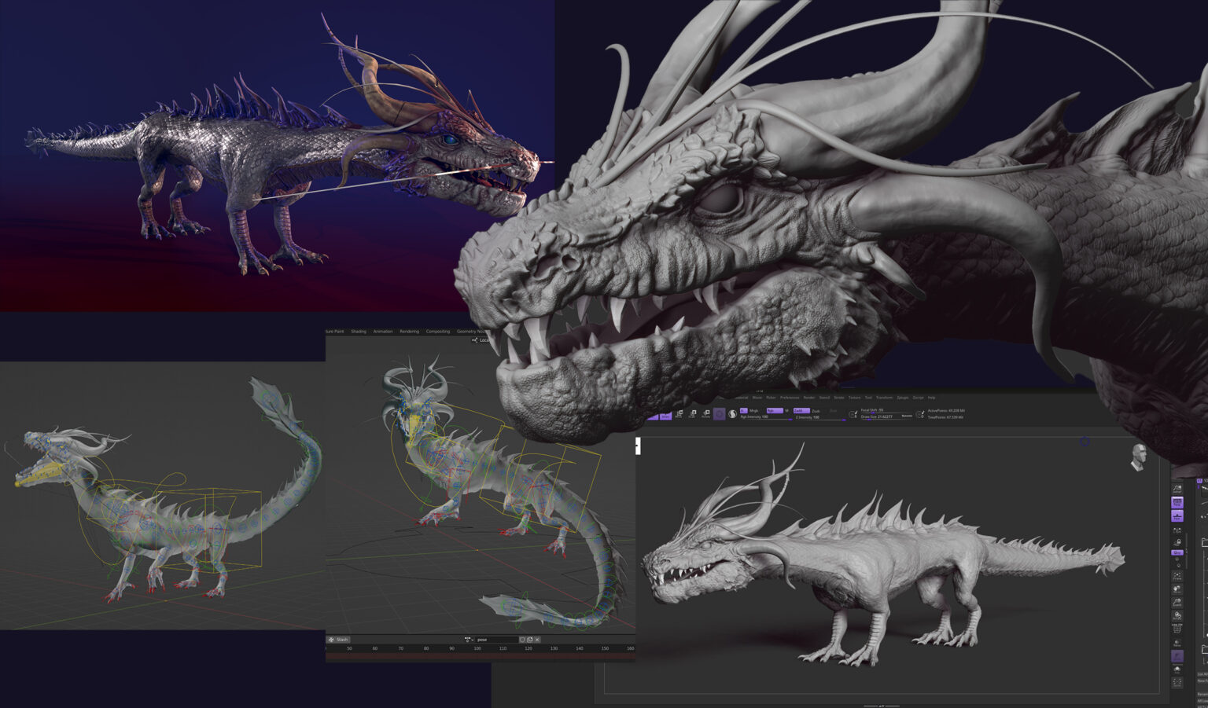Click the sculptris-style swirl brush icon

point(732,414)
